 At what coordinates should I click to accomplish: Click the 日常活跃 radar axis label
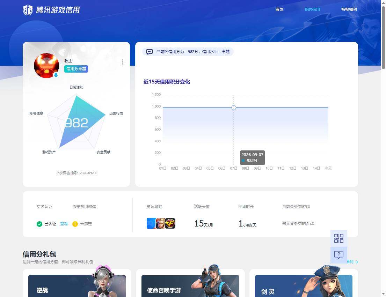76,87
